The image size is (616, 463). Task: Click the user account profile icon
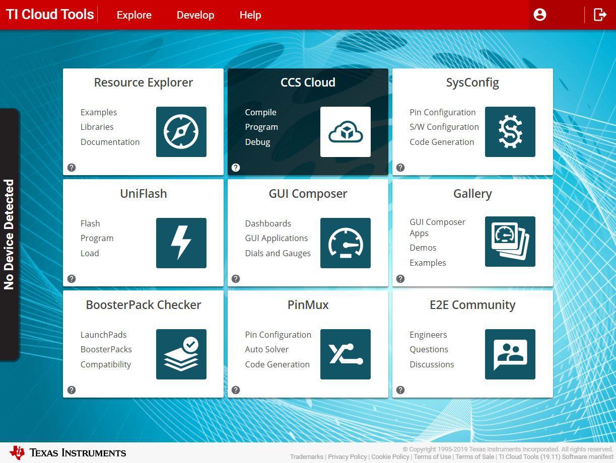tap(540, 15)
